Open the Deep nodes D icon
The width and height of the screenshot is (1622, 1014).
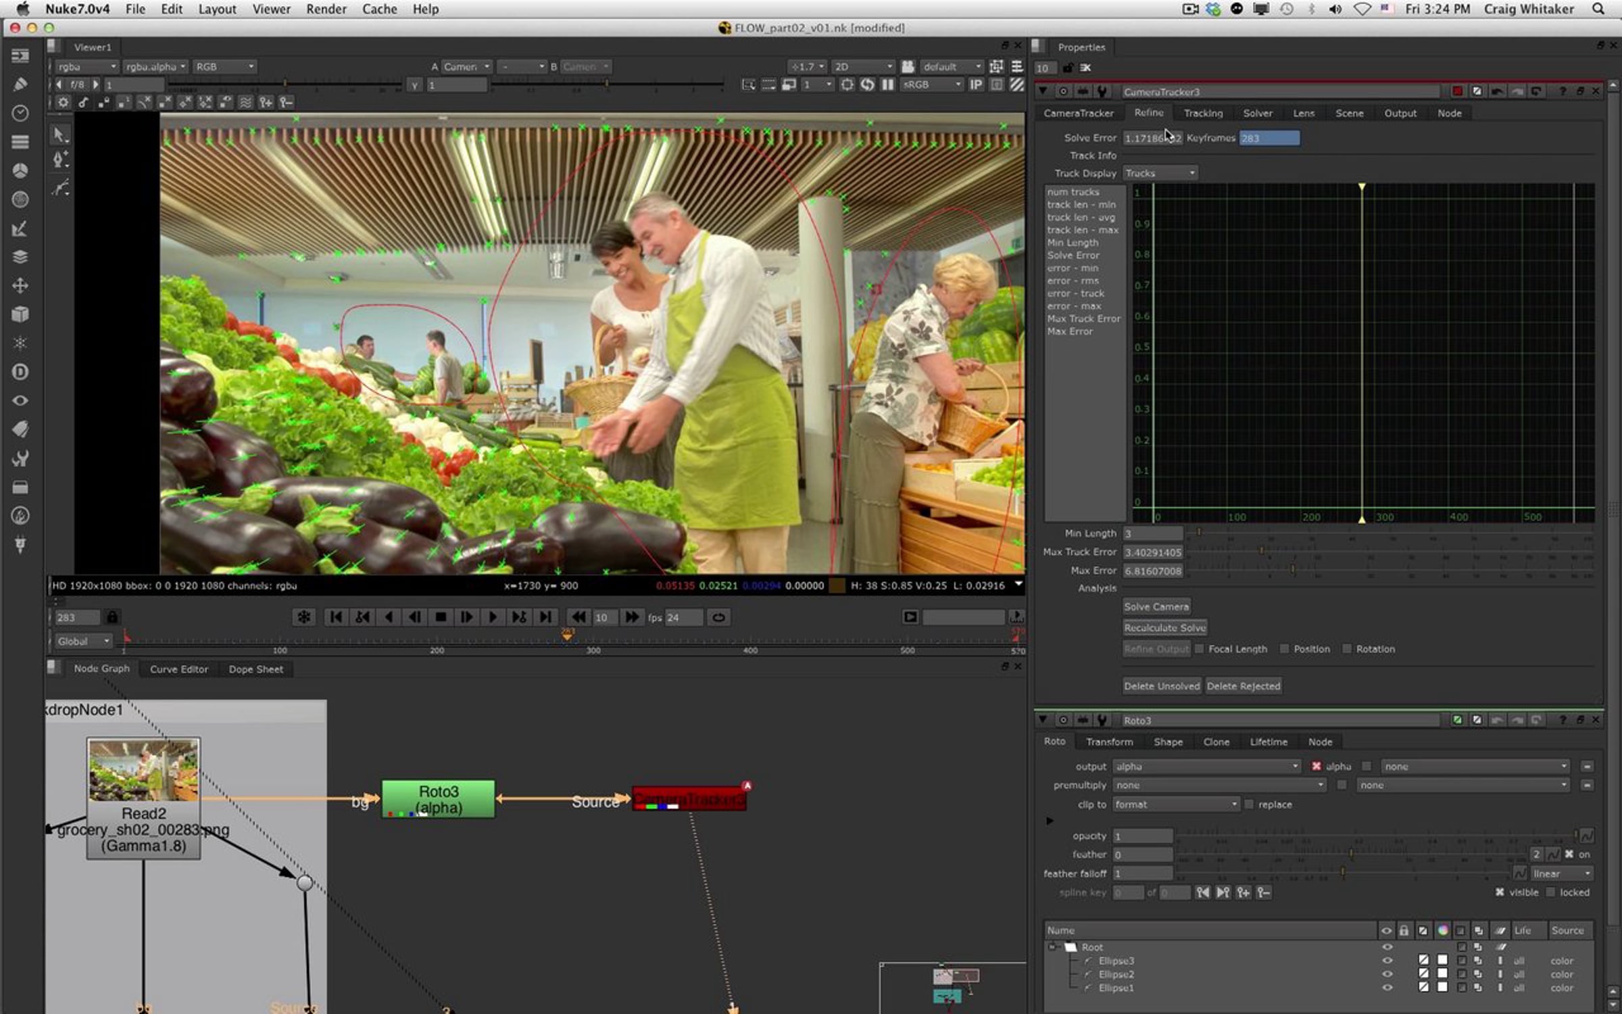click(x=20, y=372)
